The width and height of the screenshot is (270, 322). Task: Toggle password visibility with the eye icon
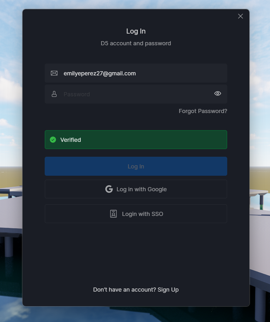(218, 94)
